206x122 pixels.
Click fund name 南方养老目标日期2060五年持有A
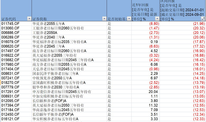(x=59, y=51)
